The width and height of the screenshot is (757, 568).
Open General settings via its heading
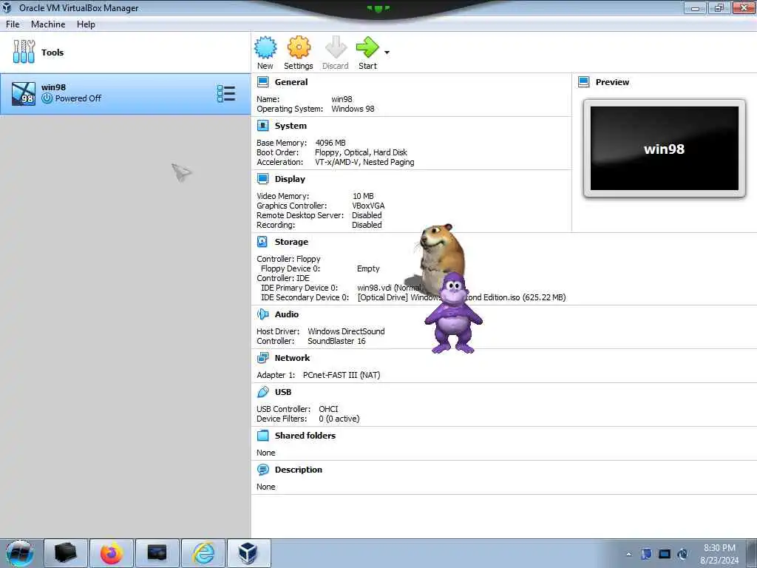point(291,82)
